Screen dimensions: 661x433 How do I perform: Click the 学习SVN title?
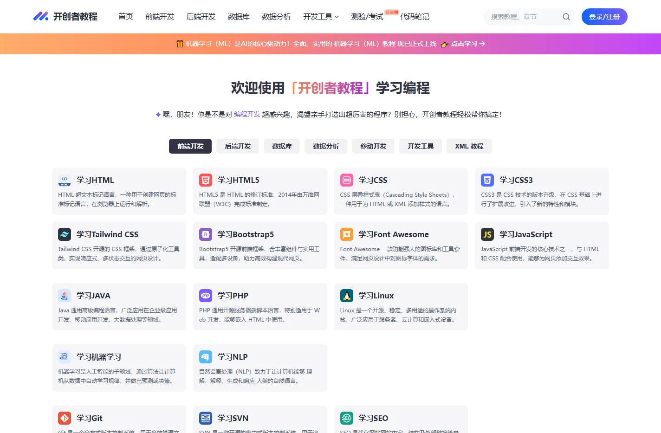233,418
